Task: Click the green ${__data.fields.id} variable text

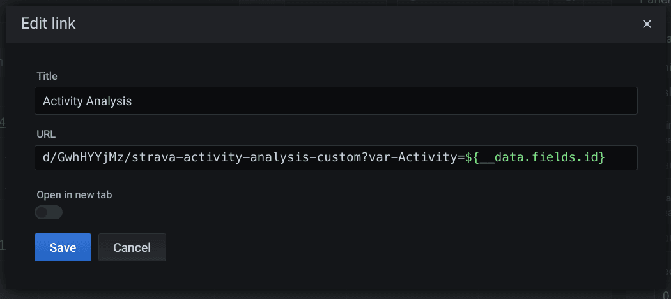Action: click(535, 157)
